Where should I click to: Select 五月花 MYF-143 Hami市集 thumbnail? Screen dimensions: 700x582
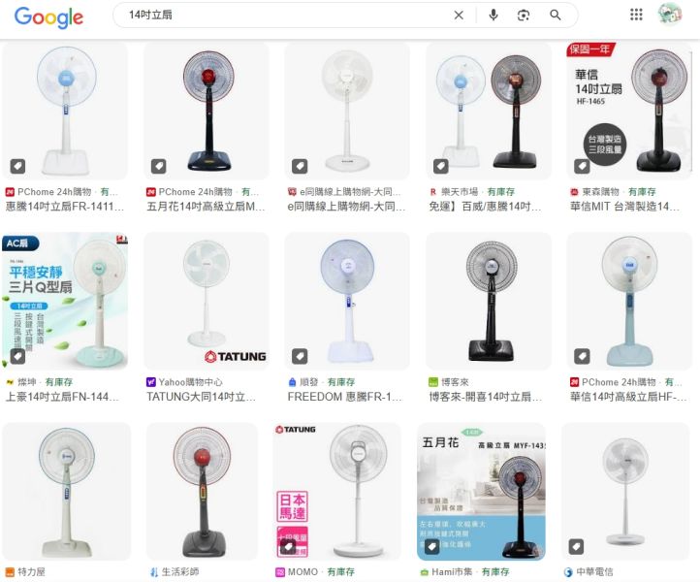pos(481,492)
